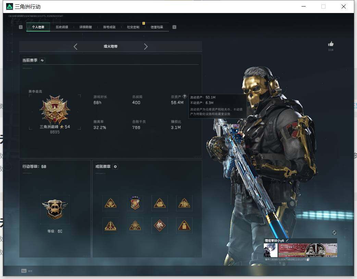Click the 赚损比 3.1M value
The height and width of the screenshot is (279, 357).
click(x=176, y=128)
